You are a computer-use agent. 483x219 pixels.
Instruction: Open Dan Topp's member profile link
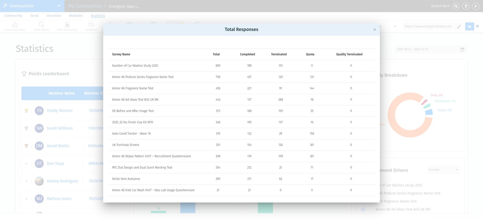tap(55, 163)
